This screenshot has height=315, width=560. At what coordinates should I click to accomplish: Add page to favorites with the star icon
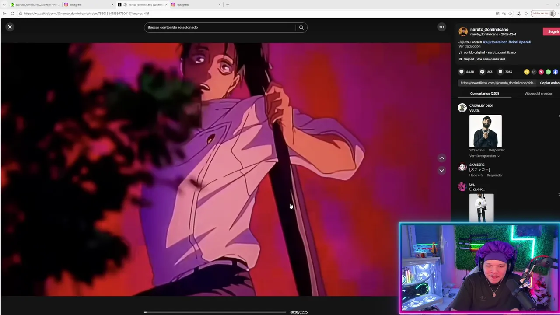[x=510, y=14]
